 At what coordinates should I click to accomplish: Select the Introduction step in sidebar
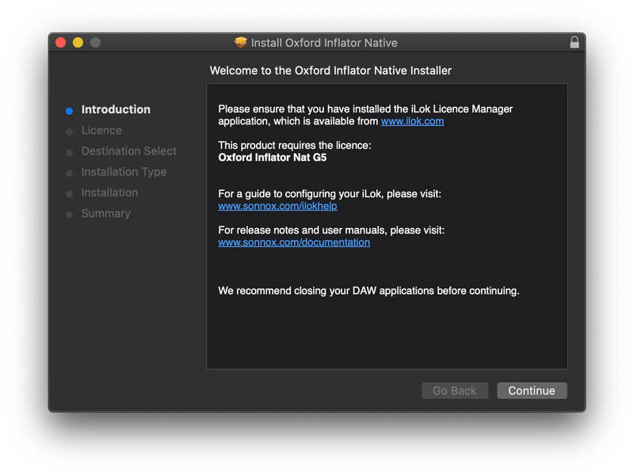point(116,109)
